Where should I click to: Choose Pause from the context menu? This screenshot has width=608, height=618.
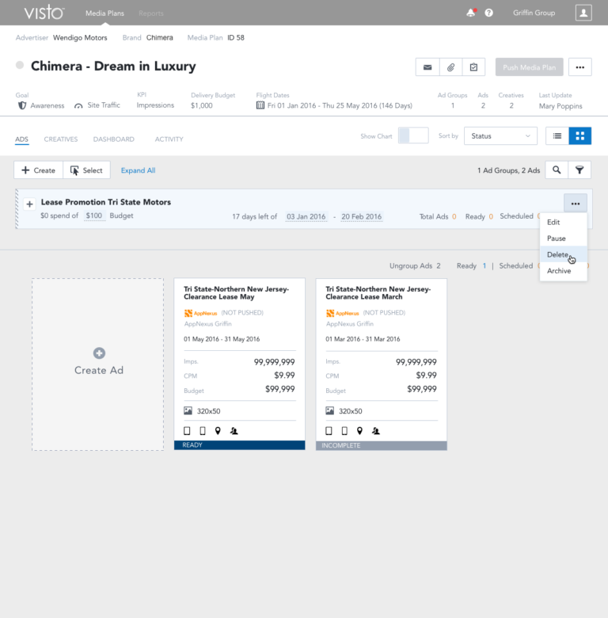[x=564, y=238]
